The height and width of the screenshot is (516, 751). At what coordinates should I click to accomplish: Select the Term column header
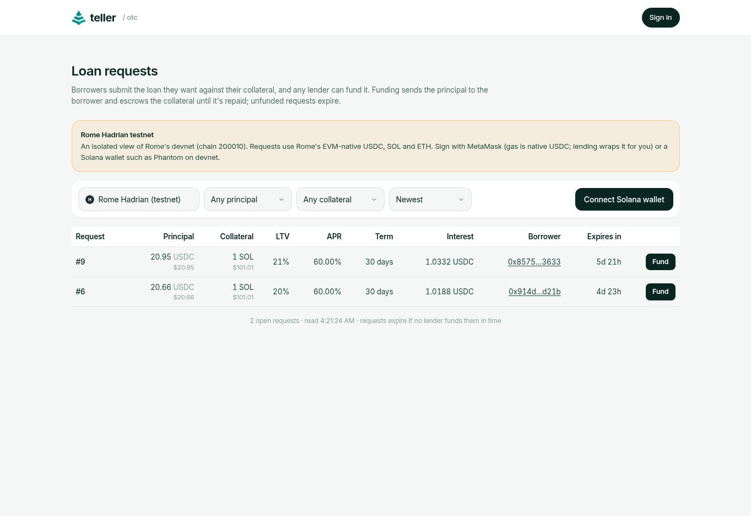point(384,237)
